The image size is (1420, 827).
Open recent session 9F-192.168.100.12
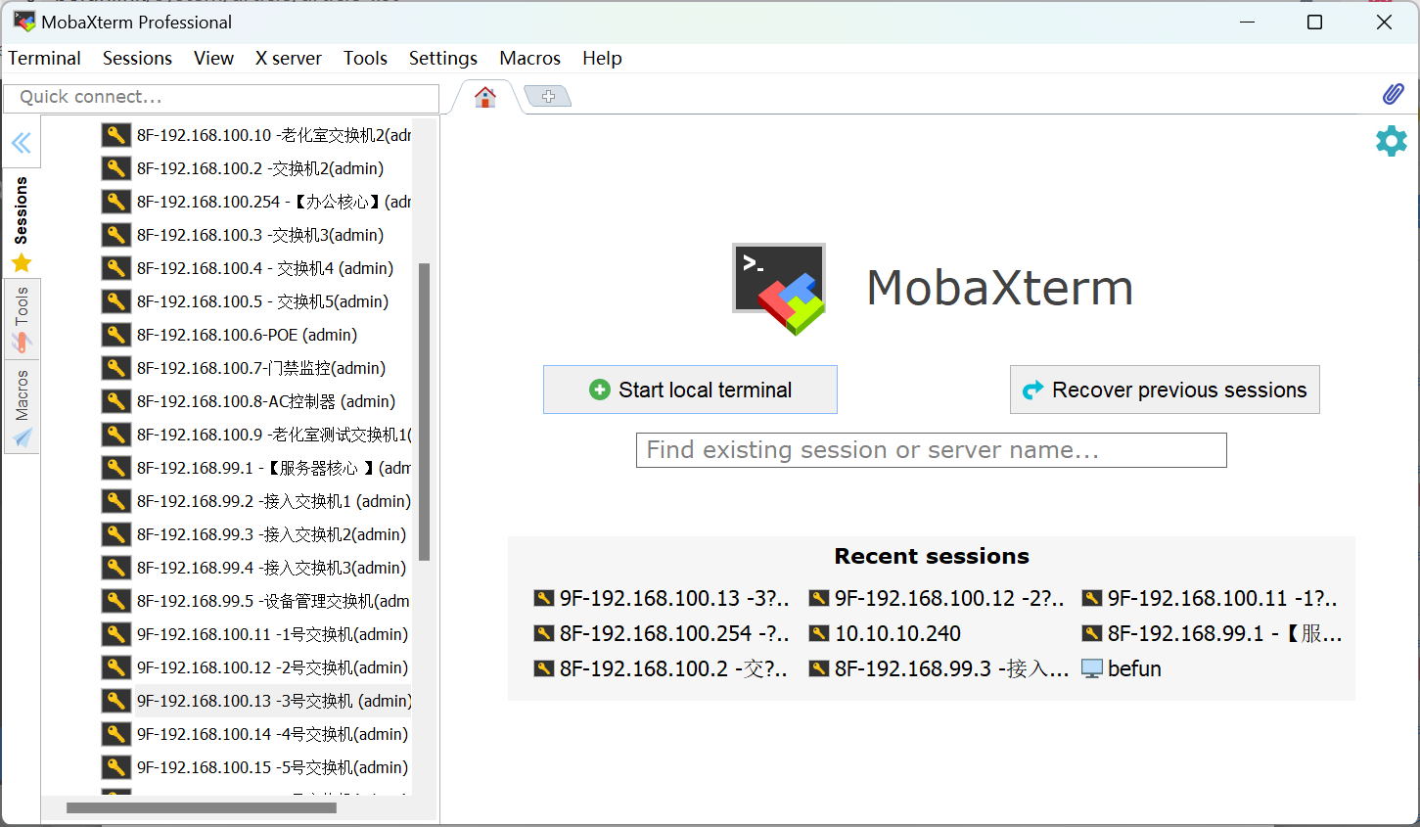[937, 598]
